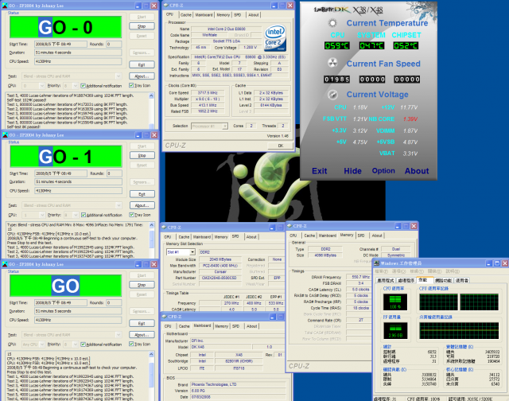Click Stop button in GO - 1 window
The width and height of the screenshot is (509, 401).
coord(142,155)
